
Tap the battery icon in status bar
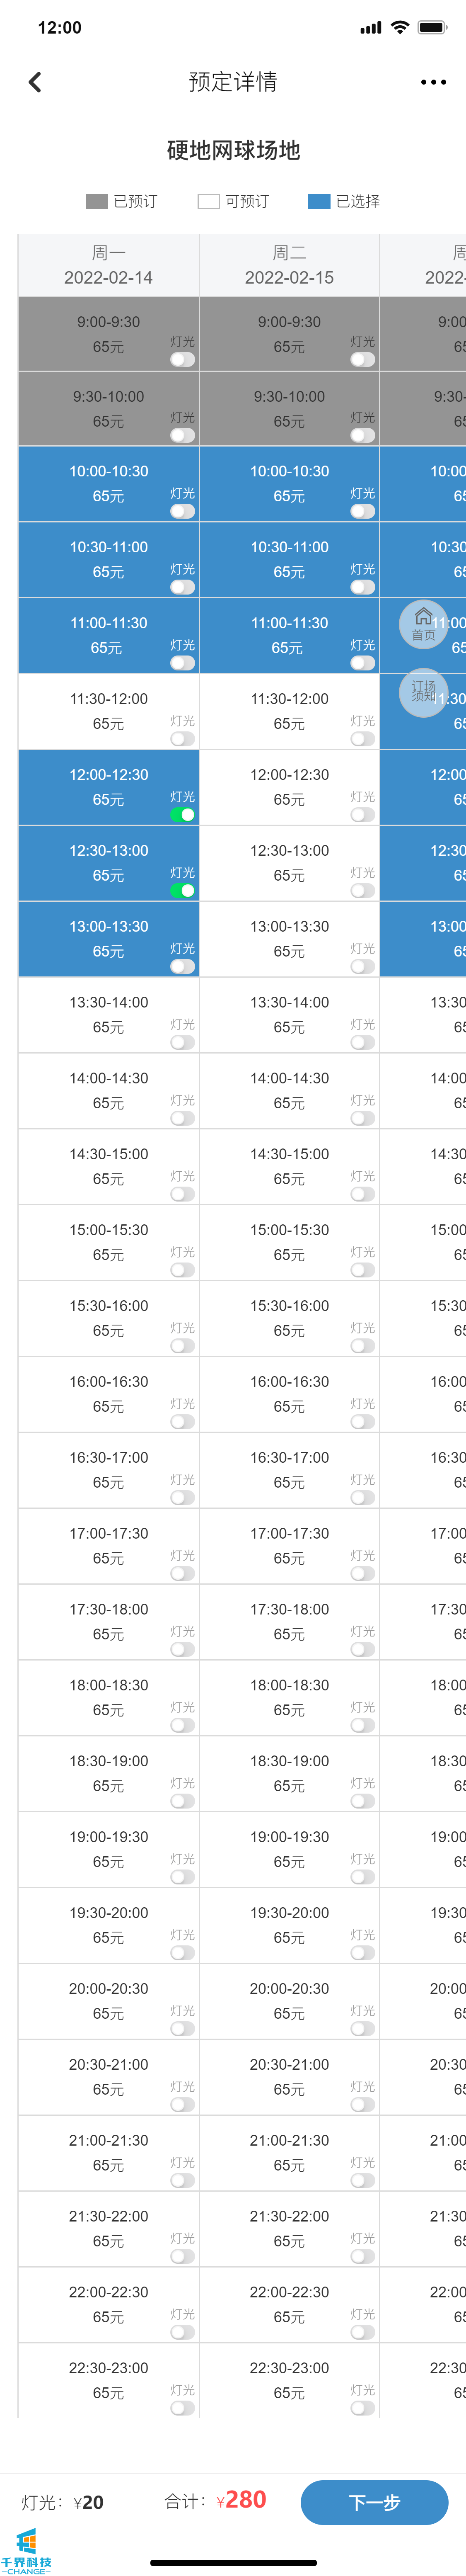433,27
